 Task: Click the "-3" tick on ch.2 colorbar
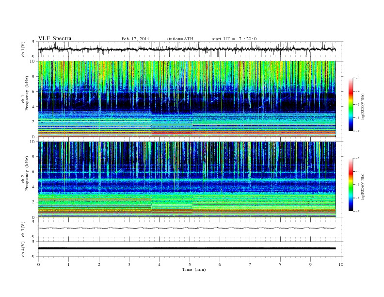click(x=357, y=158)
